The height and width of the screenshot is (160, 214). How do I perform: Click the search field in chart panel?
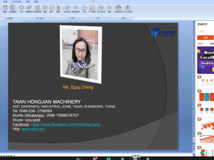(x=205, y=31)
